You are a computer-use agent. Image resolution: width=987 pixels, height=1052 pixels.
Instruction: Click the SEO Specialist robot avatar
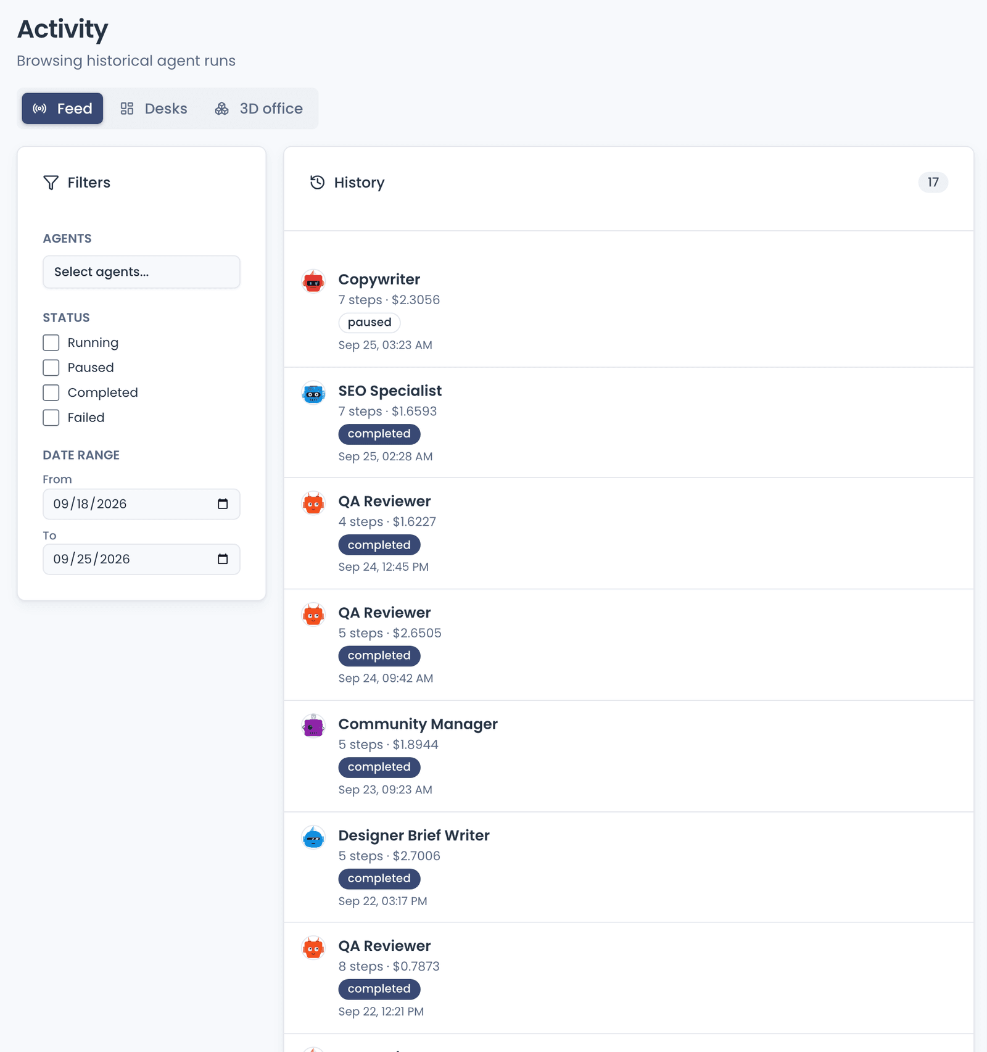pos(313,392)
